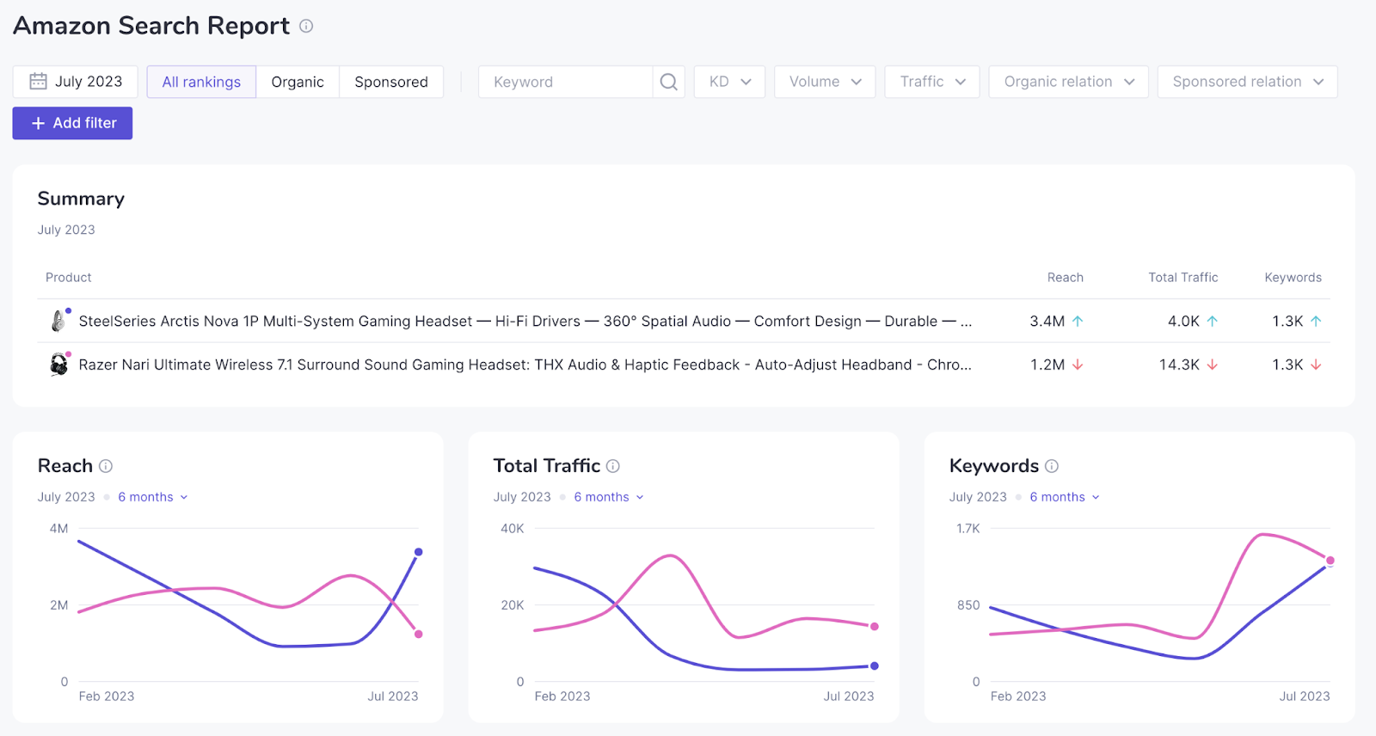
Task: Click the 3.4M reach value
Action: (1047, 321)
